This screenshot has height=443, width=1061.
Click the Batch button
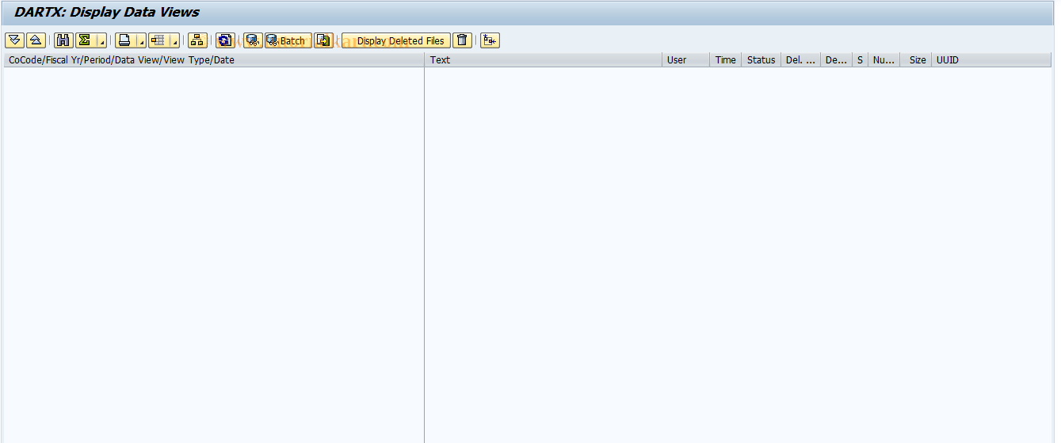coord(288,40)
